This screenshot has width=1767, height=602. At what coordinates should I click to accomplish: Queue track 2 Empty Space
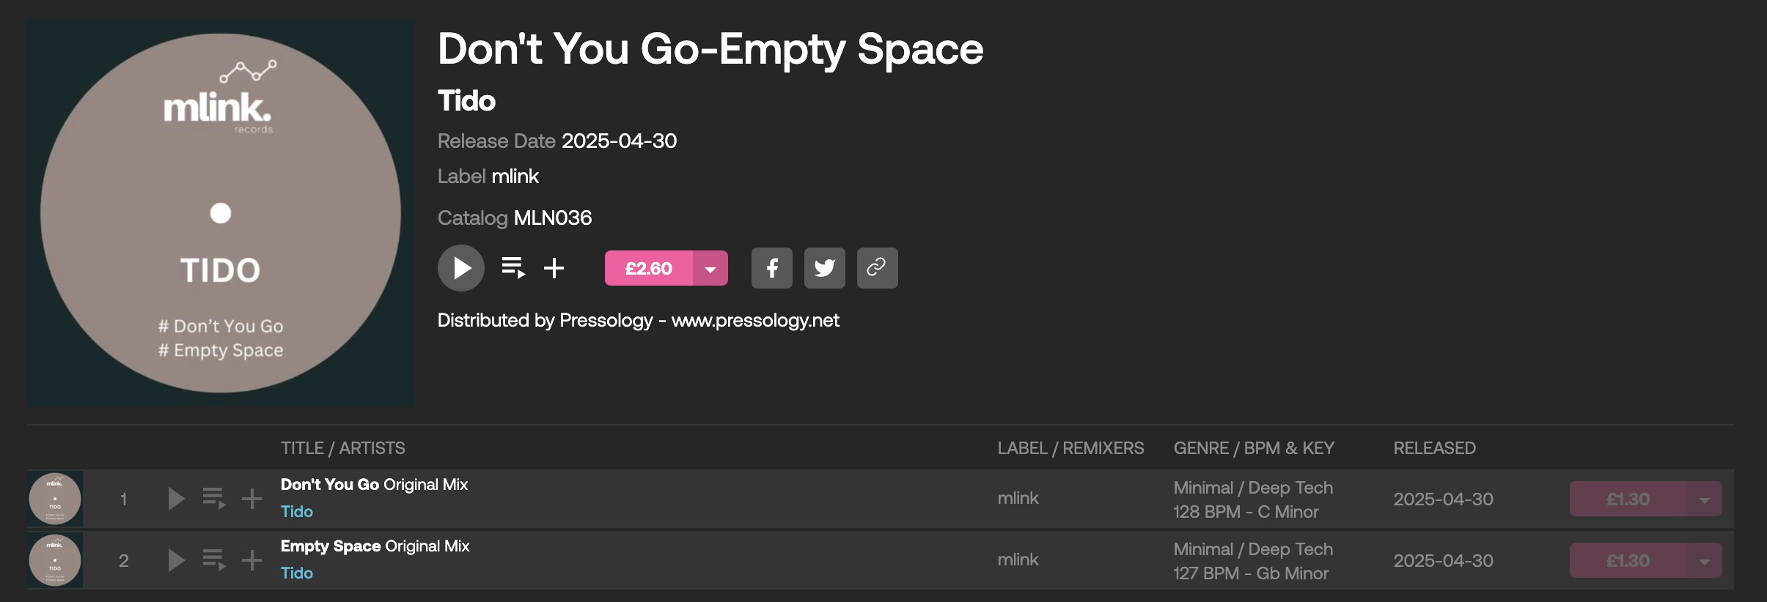pos(214,560)
